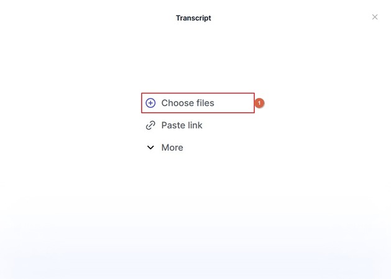This screenshot has width=391, height=279.
Task: Click the Transcript title text
Action: coord(193,18)
